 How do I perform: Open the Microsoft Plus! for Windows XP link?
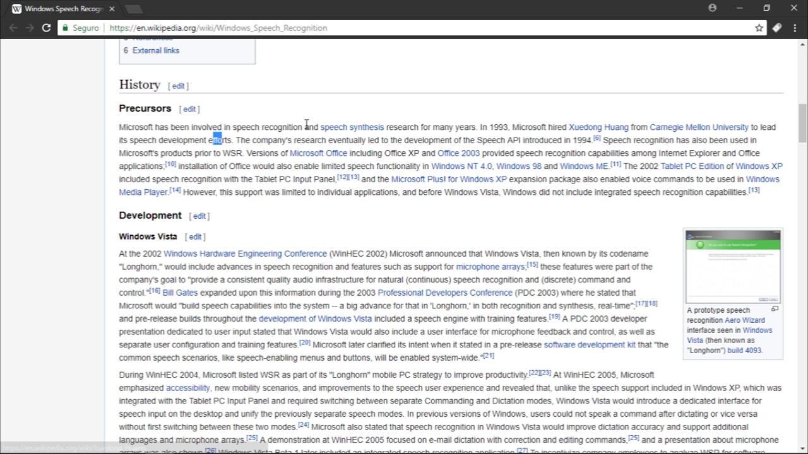pos(449,179)
